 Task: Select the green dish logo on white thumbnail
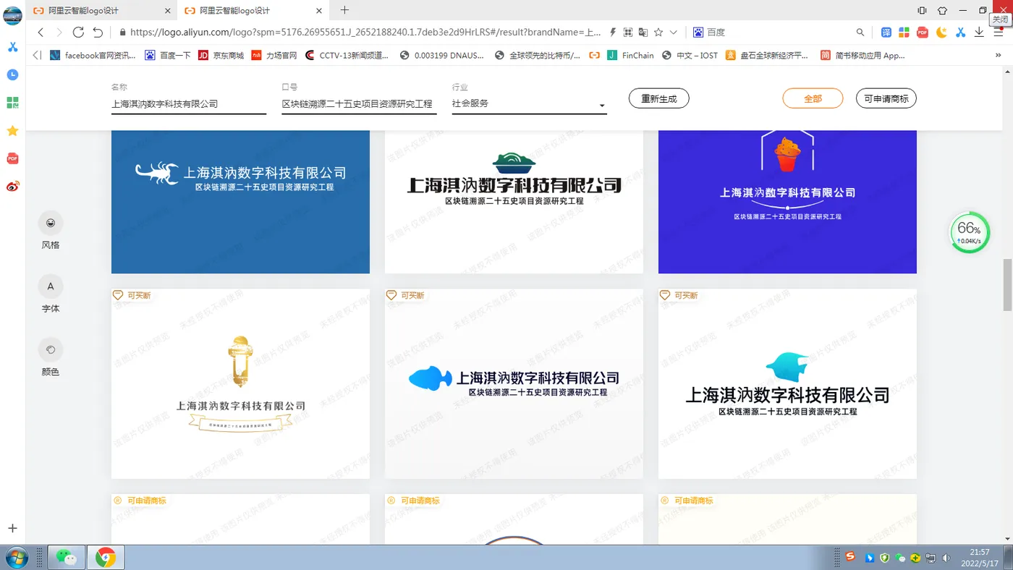[514, 202]
